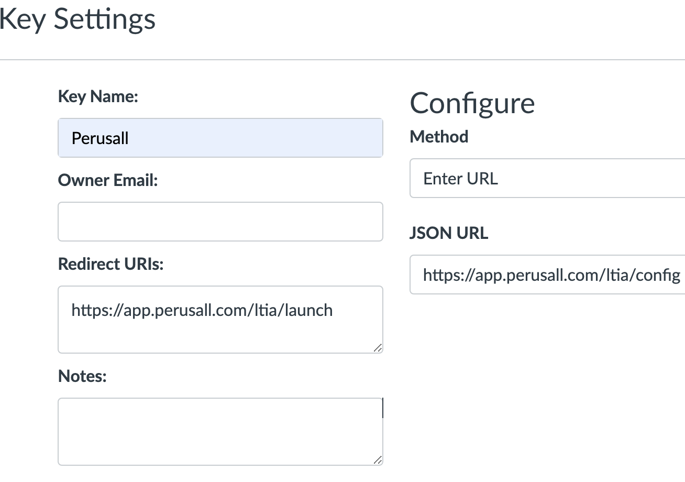Place the cursor in the Notes box

tap(220, 430)
